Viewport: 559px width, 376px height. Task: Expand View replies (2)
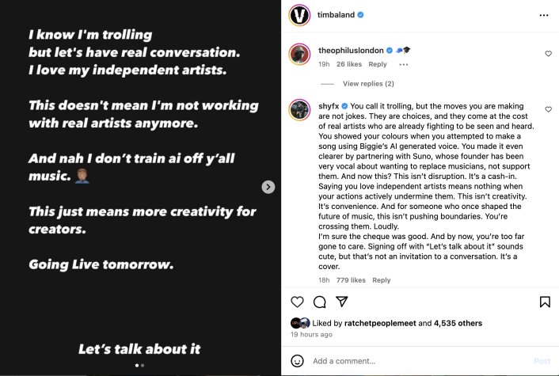click(368, 83)
